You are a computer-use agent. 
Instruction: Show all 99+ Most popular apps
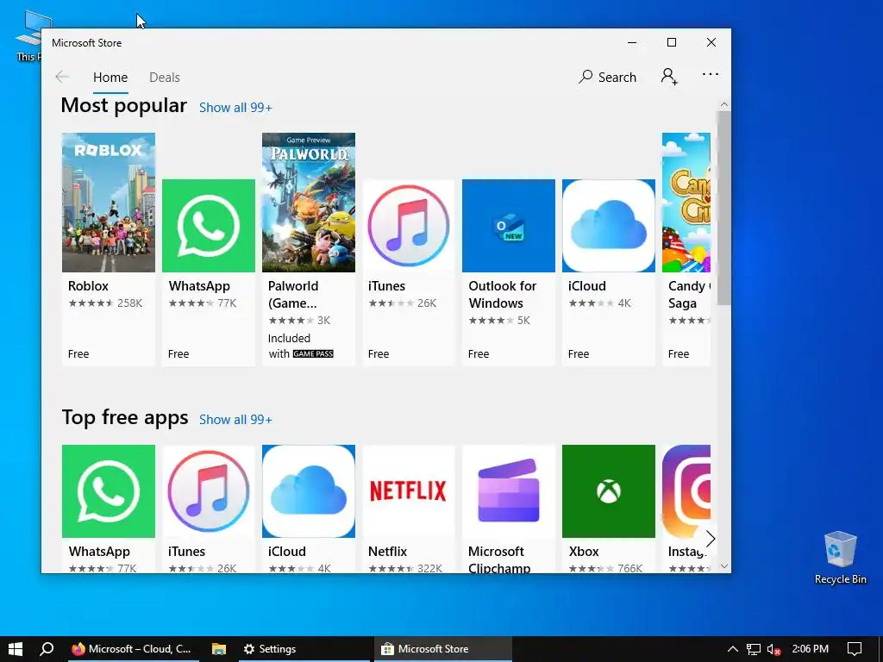coord(235,108)
